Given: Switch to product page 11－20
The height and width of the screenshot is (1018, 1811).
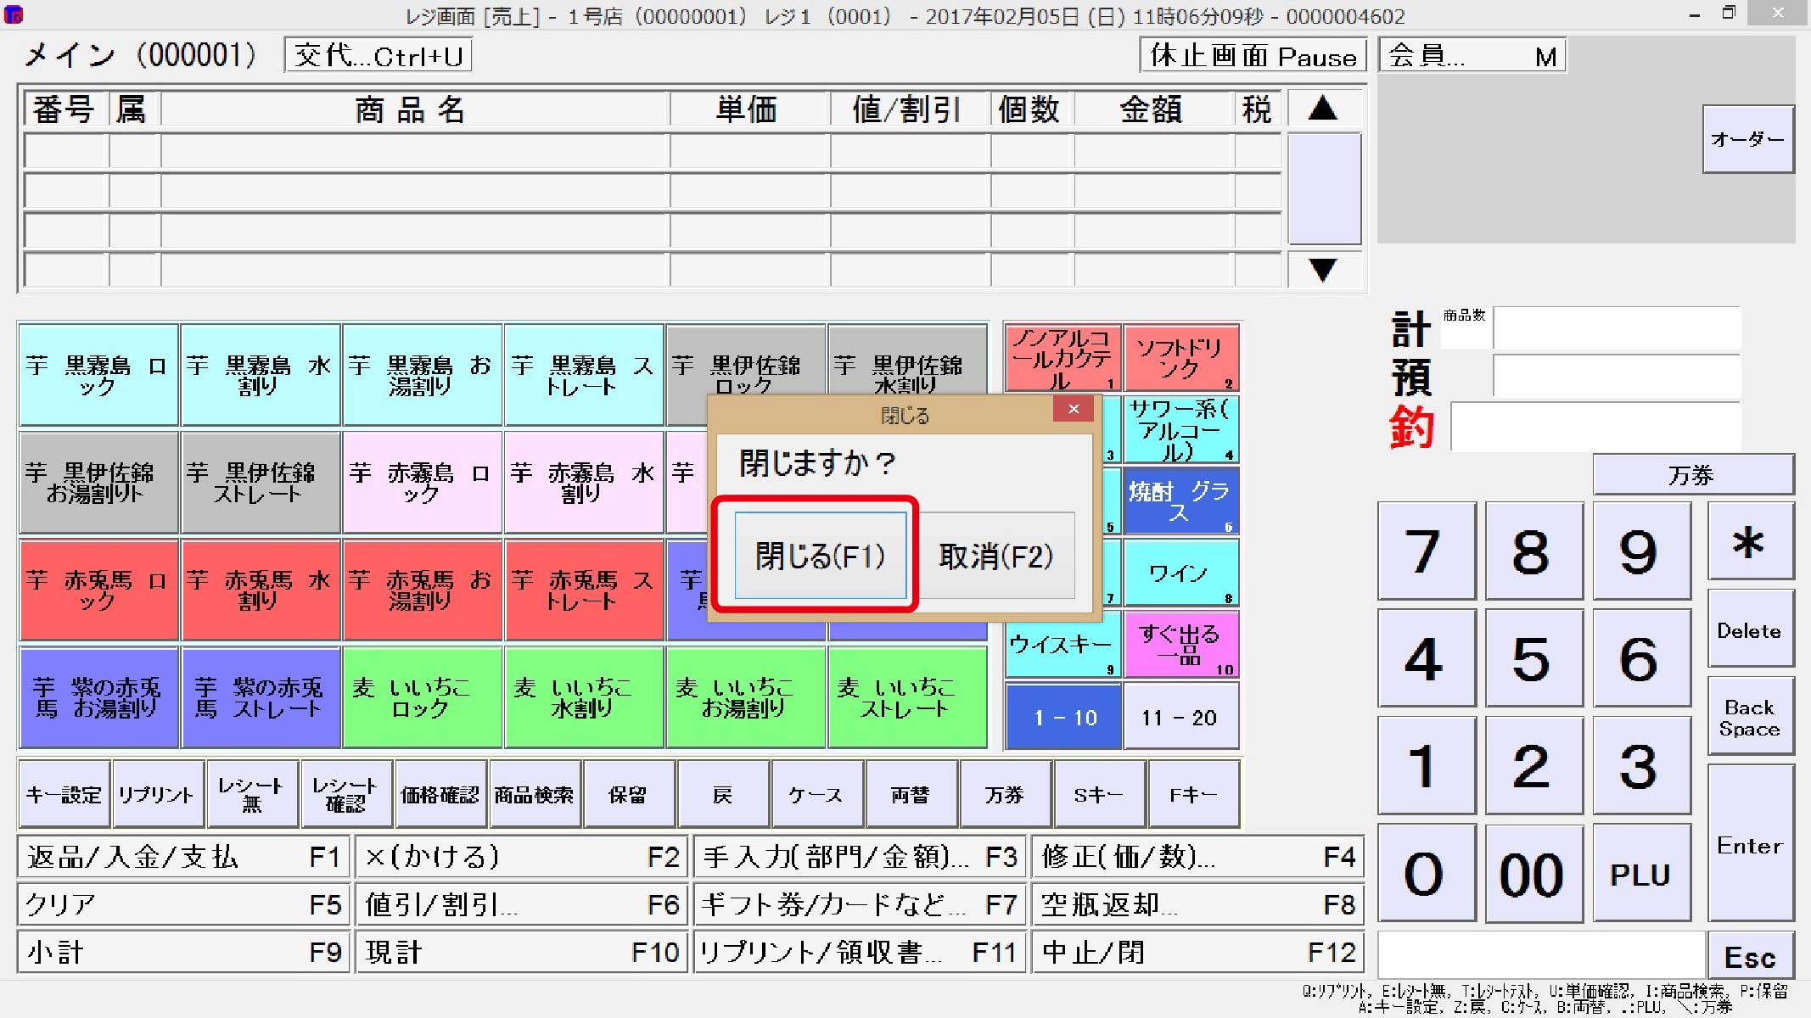Looking at the screenshot, I should coord(1181,716).
